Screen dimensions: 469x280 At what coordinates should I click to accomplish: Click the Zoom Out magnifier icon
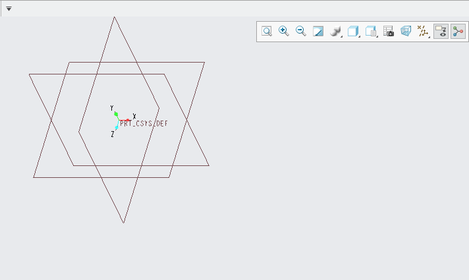pos(301,32)
